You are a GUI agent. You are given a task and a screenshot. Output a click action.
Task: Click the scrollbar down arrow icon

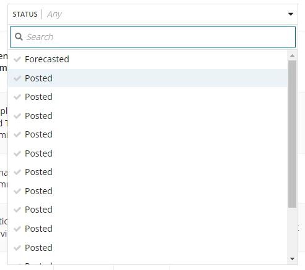[292, 259]
